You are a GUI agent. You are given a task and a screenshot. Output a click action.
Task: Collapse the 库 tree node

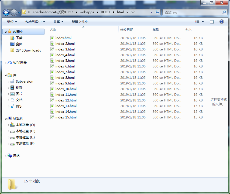(6, 75)
